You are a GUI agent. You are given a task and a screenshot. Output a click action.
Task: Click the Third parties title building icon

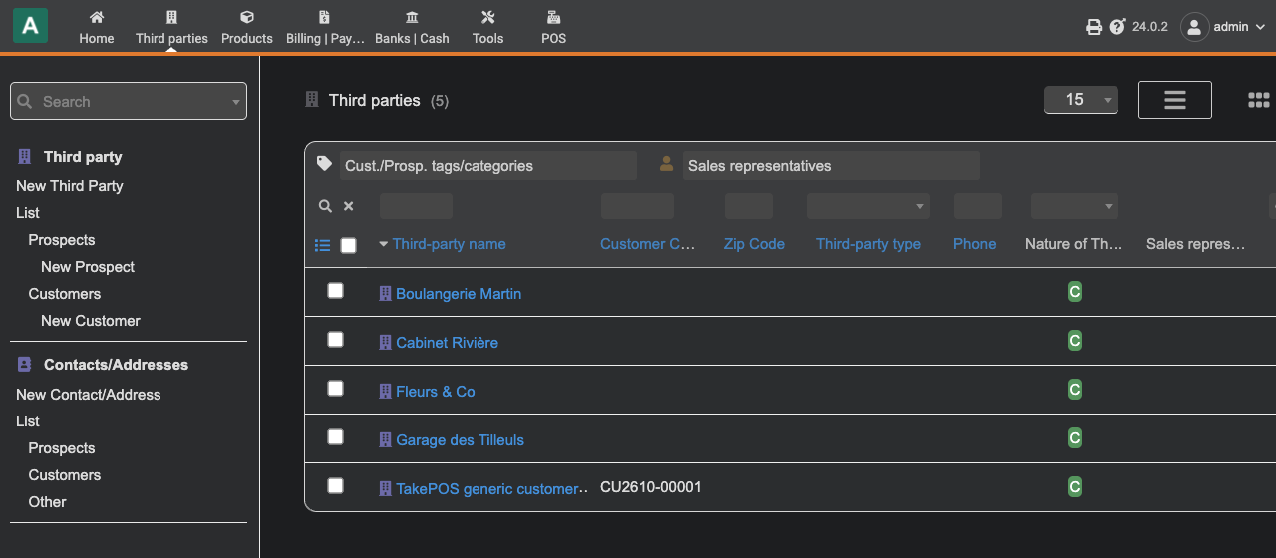(312, 100)
